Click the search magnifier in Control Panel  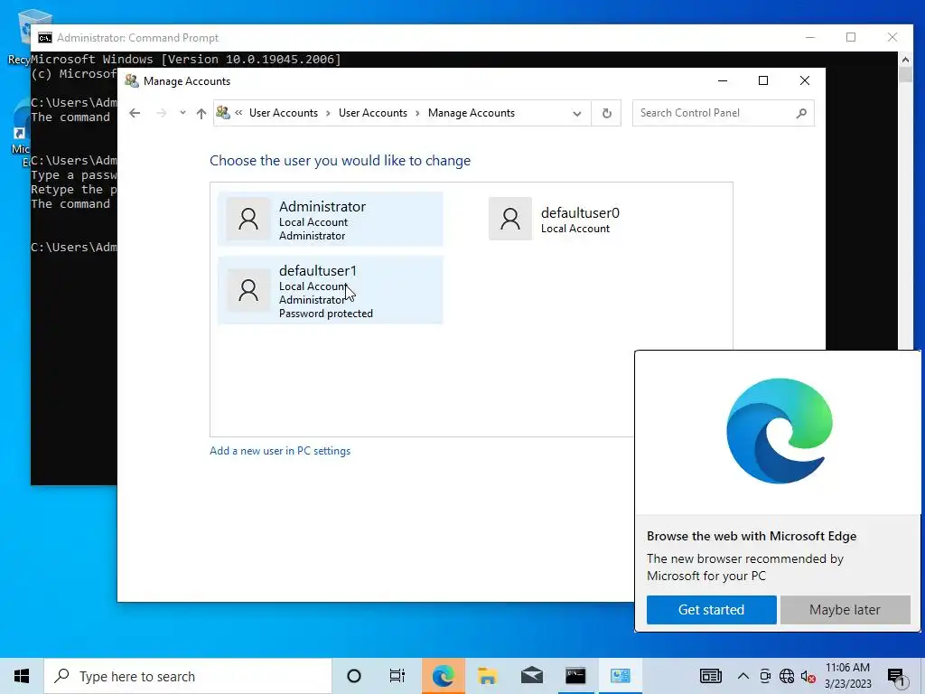point(801,113)
